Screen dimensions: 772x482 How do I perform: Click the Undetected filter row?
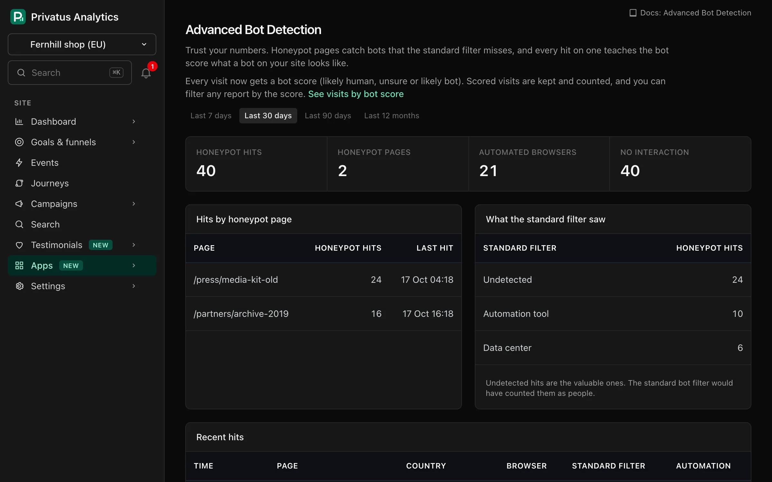613,280
